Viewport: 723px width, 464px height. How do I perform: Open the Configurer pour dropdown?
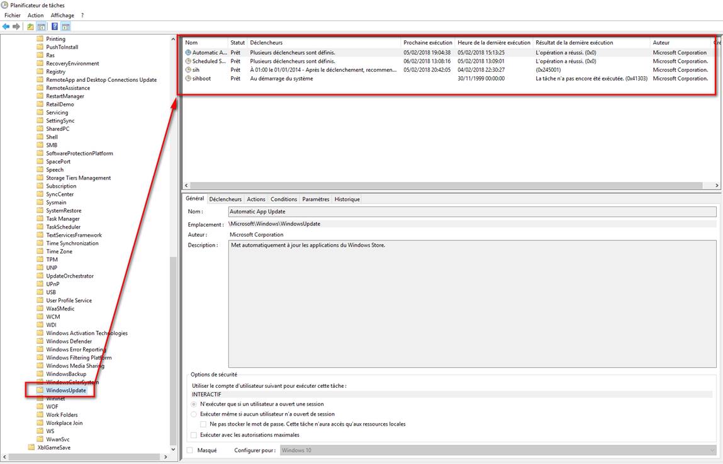[712, 450]
